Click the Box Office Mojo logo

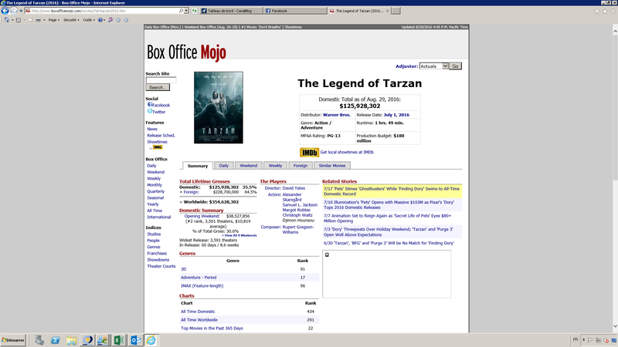[x=186, y=52]
